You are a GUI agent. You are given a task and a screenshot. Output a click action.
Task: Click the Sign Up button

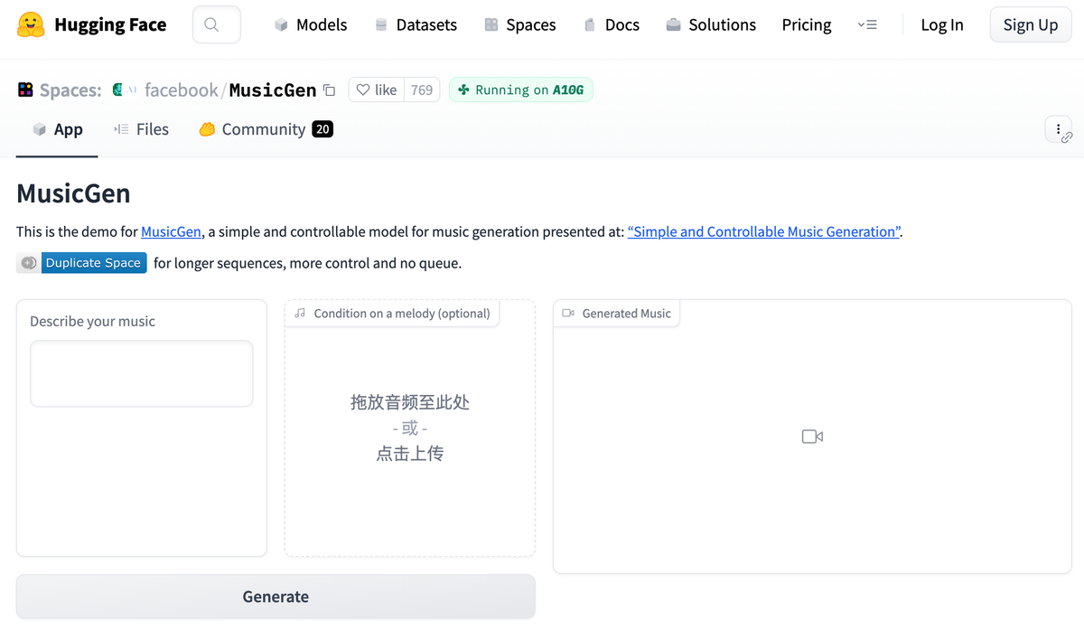[x=1031, y=24]
